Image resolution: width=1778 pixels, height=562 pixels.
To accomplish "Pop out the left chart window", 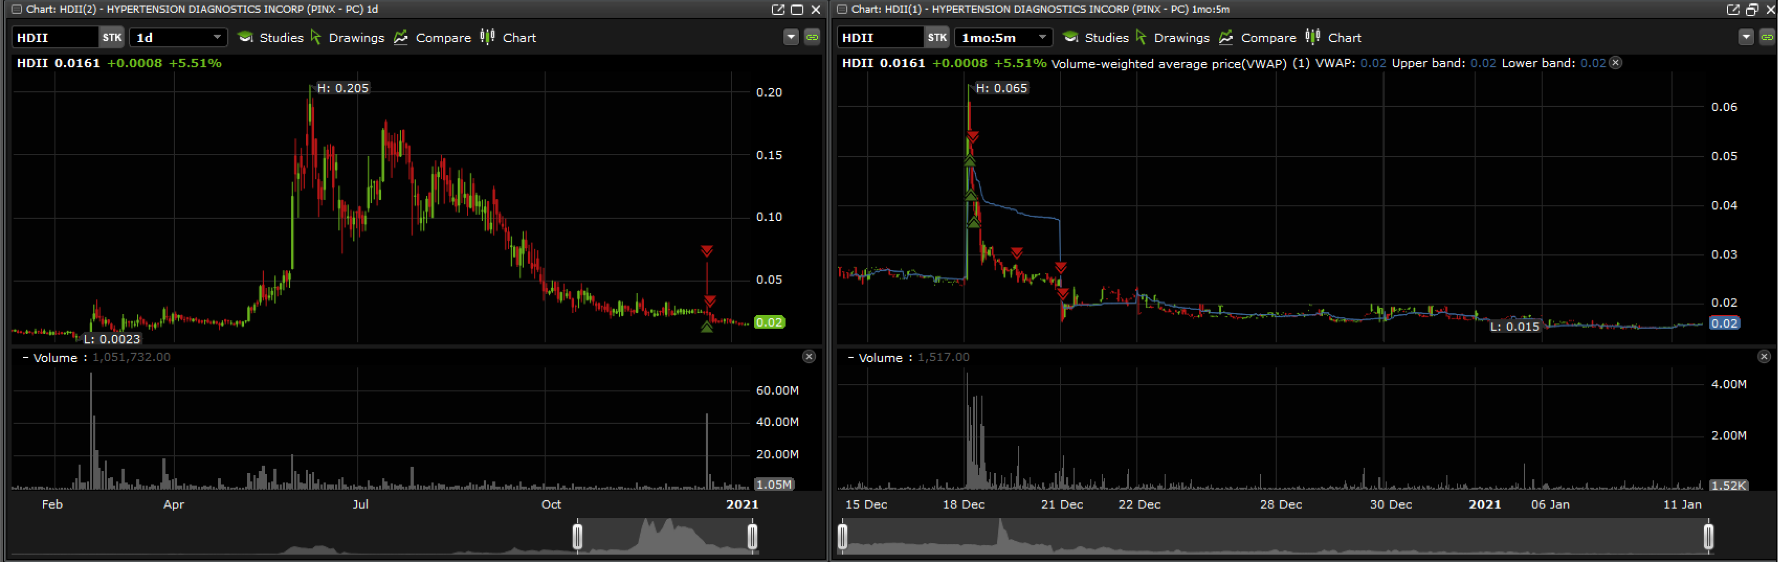I will click(778, 9).
